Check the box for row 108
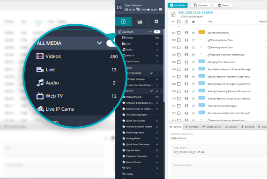The image size is (267, 179). [x=179, y=84]
